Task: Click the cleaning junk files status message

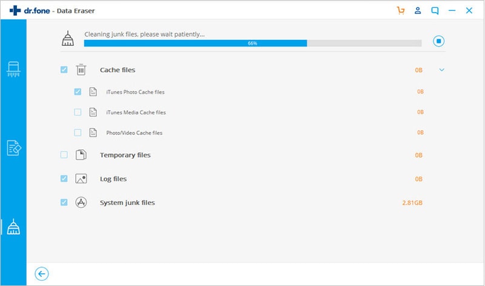Action: click(144, 34)
